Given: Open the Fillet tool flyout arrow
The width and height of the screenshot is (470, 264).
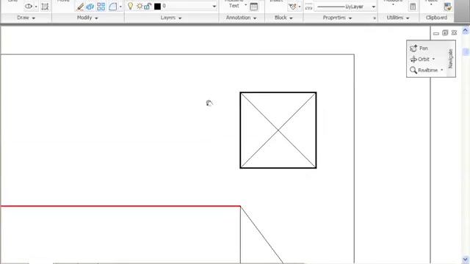Looking at the screenshot, I should (120, 7).
